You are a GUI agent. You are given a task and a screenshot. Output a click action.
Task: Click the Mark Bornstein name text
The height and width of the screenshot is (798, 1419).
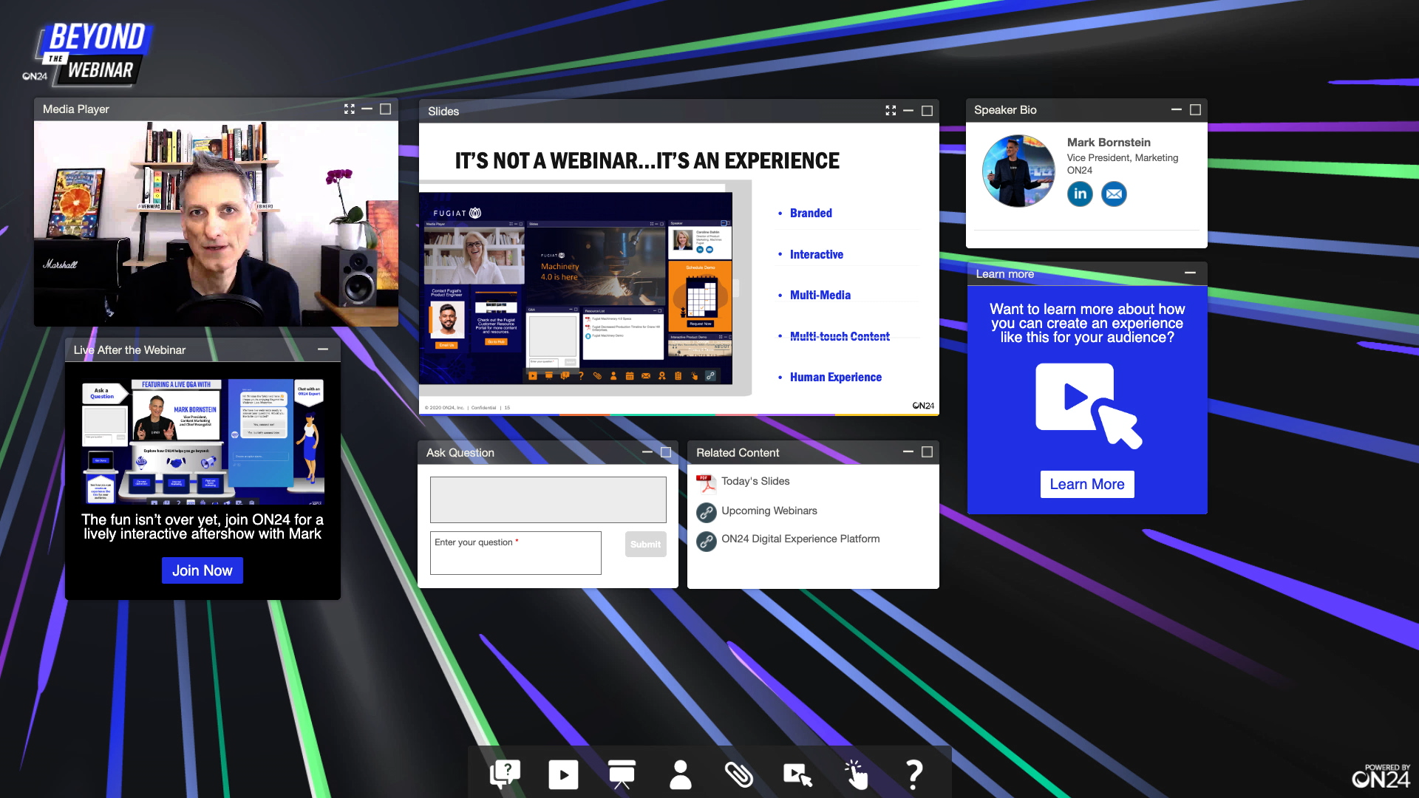(x=1109, y=143)
